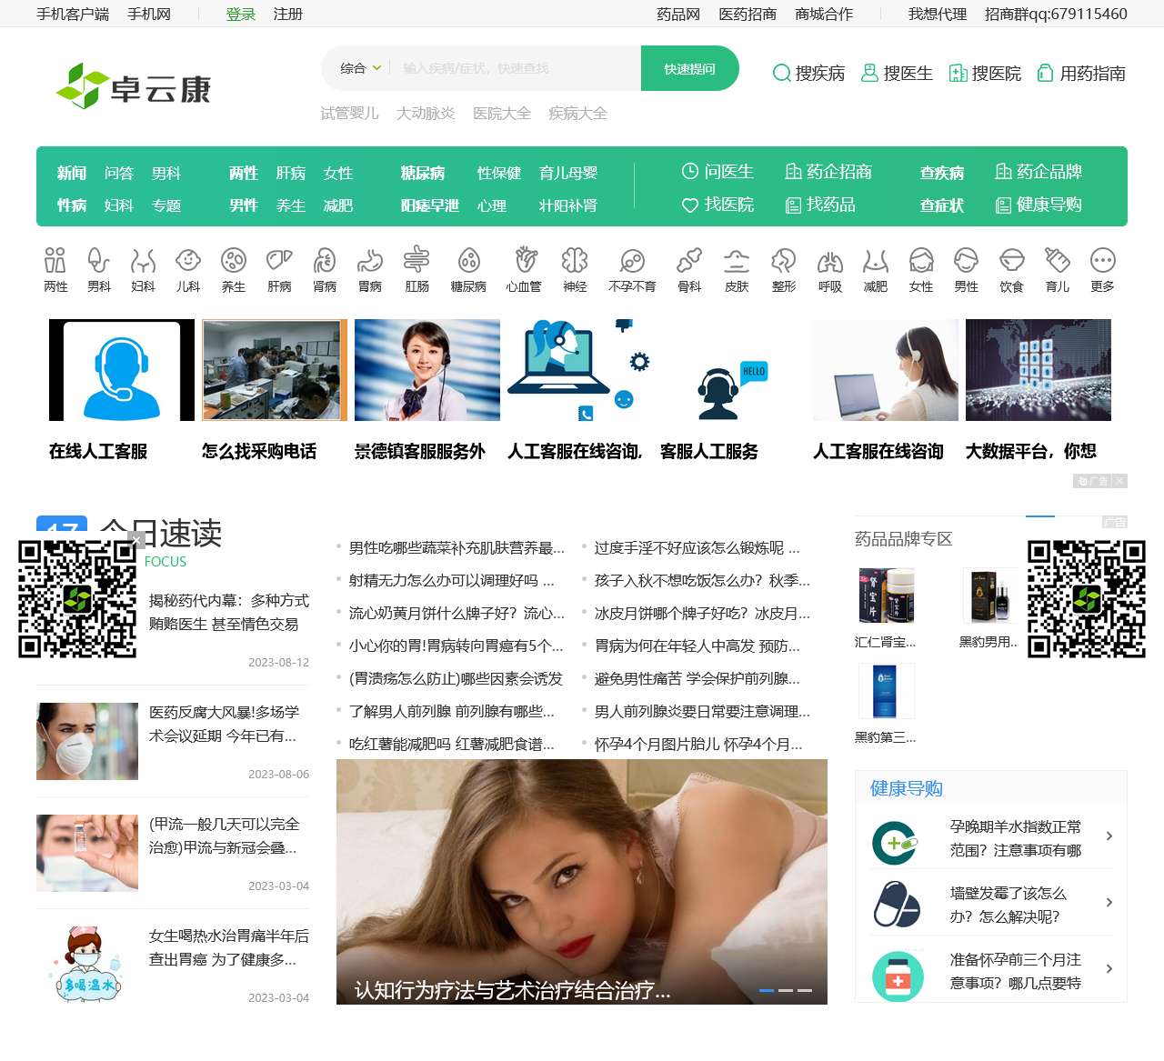Open the 男性 category icon
The height and width of the screenshot is (1061, 1164).
(966, 261)
